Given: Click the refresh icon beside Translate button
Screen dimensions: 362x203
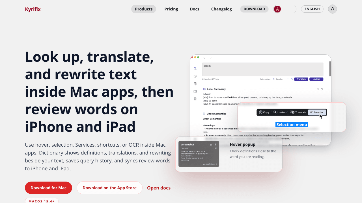Looking at the screenshot, I should click(x=292, y=79).
